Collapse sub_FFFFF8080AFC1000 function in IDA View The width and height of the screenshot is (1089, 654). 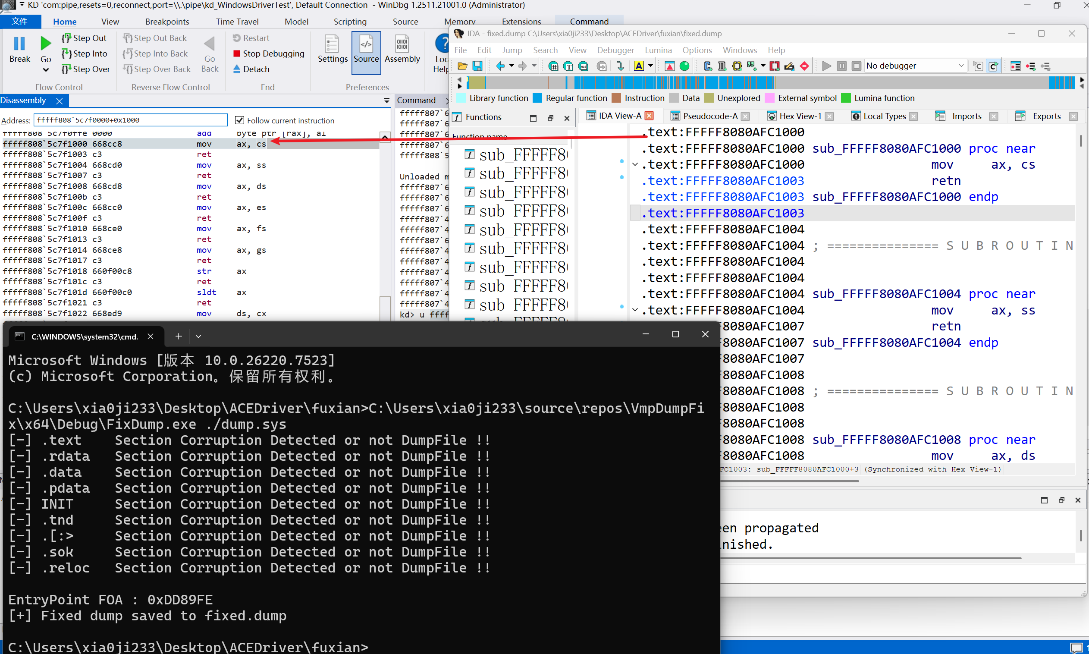coord(635,165)
